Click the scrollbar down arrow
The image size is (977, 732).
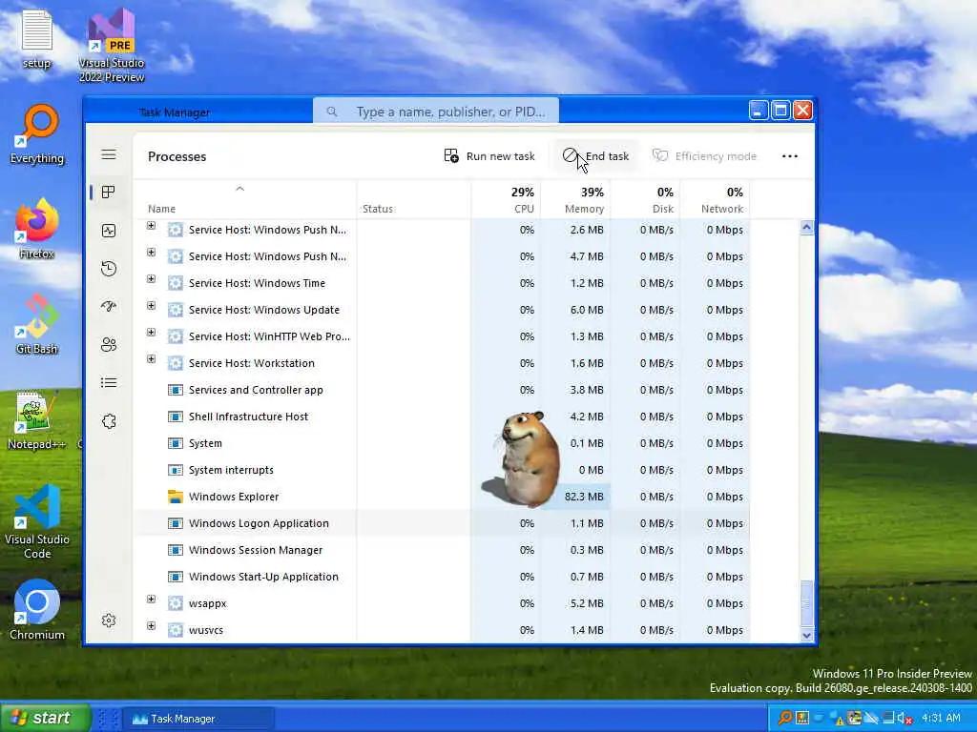(806, 636)
